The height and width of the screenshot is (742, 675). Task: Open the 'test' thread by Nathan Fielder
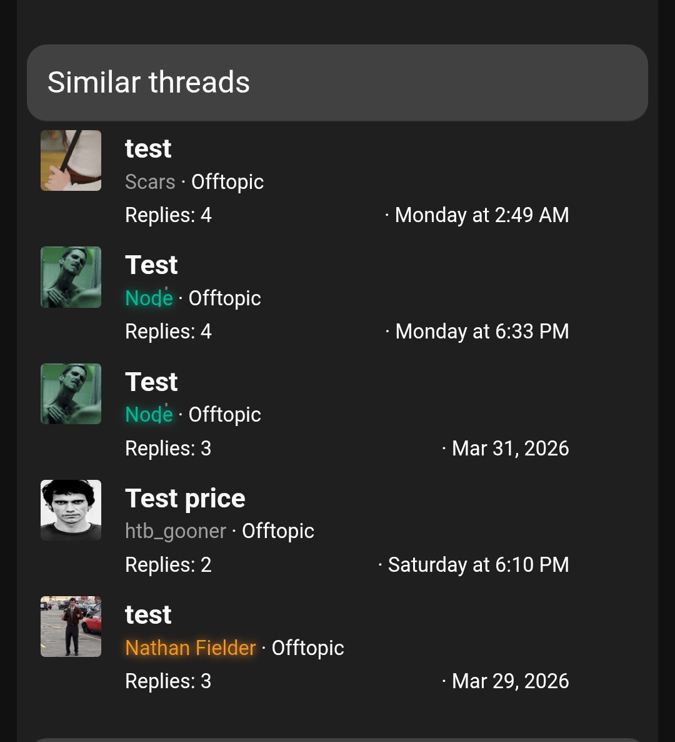pos(148,614)
